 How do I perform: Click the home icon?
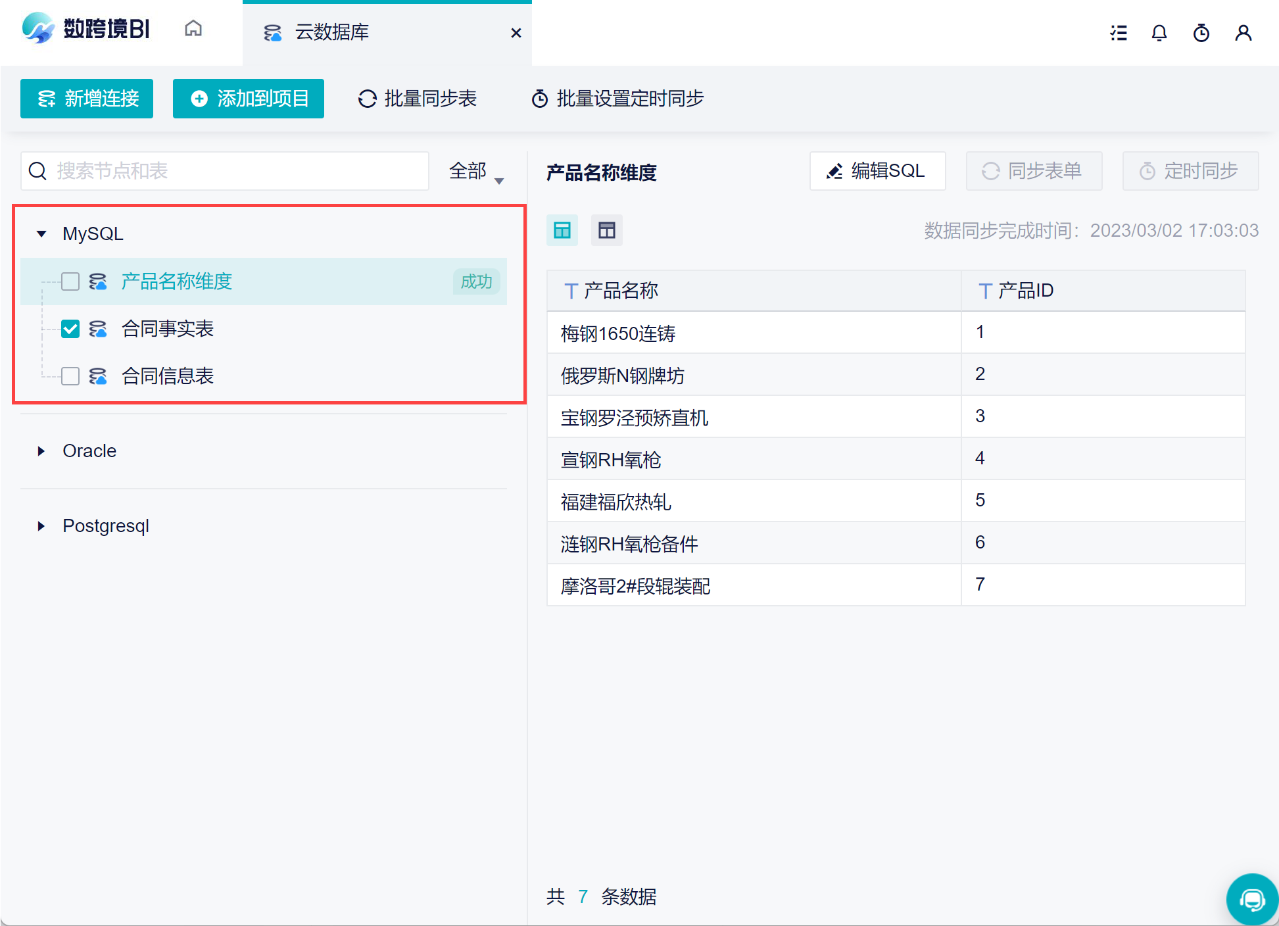coord(193,29)
